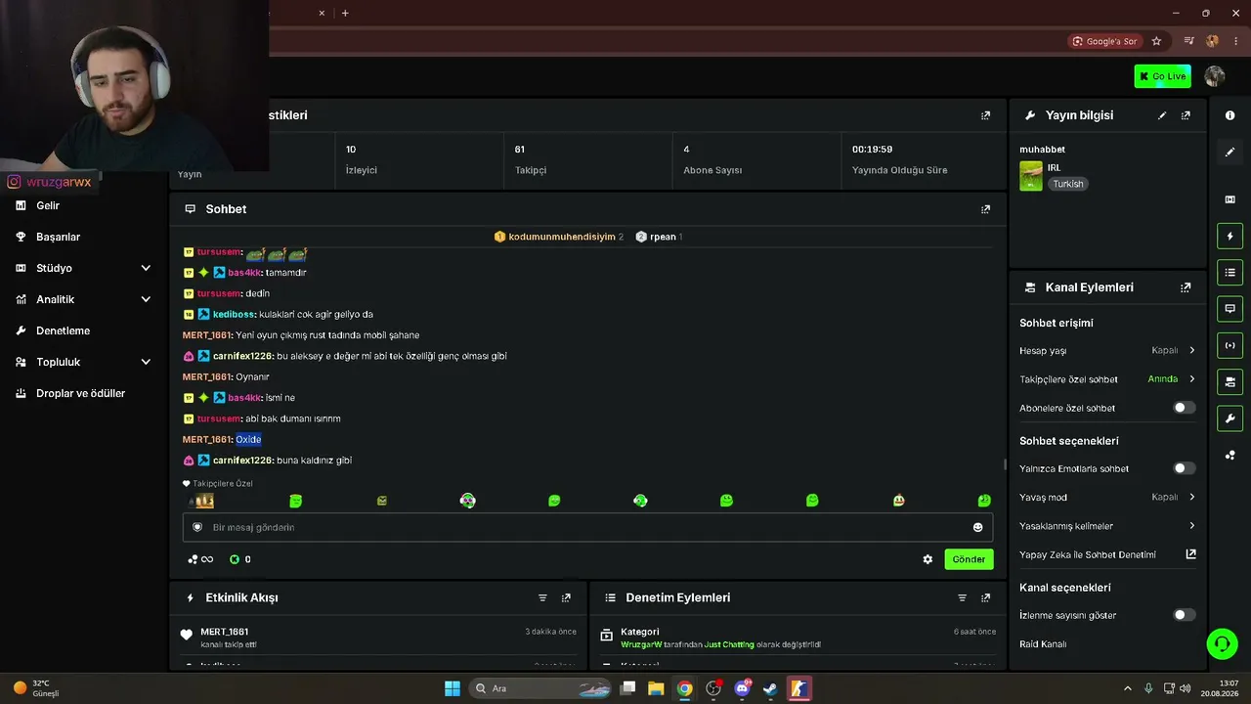The width and height of the screenshot is (1251, 704).
Task: Pop out the statistics panel
Action: click(985, 115)
